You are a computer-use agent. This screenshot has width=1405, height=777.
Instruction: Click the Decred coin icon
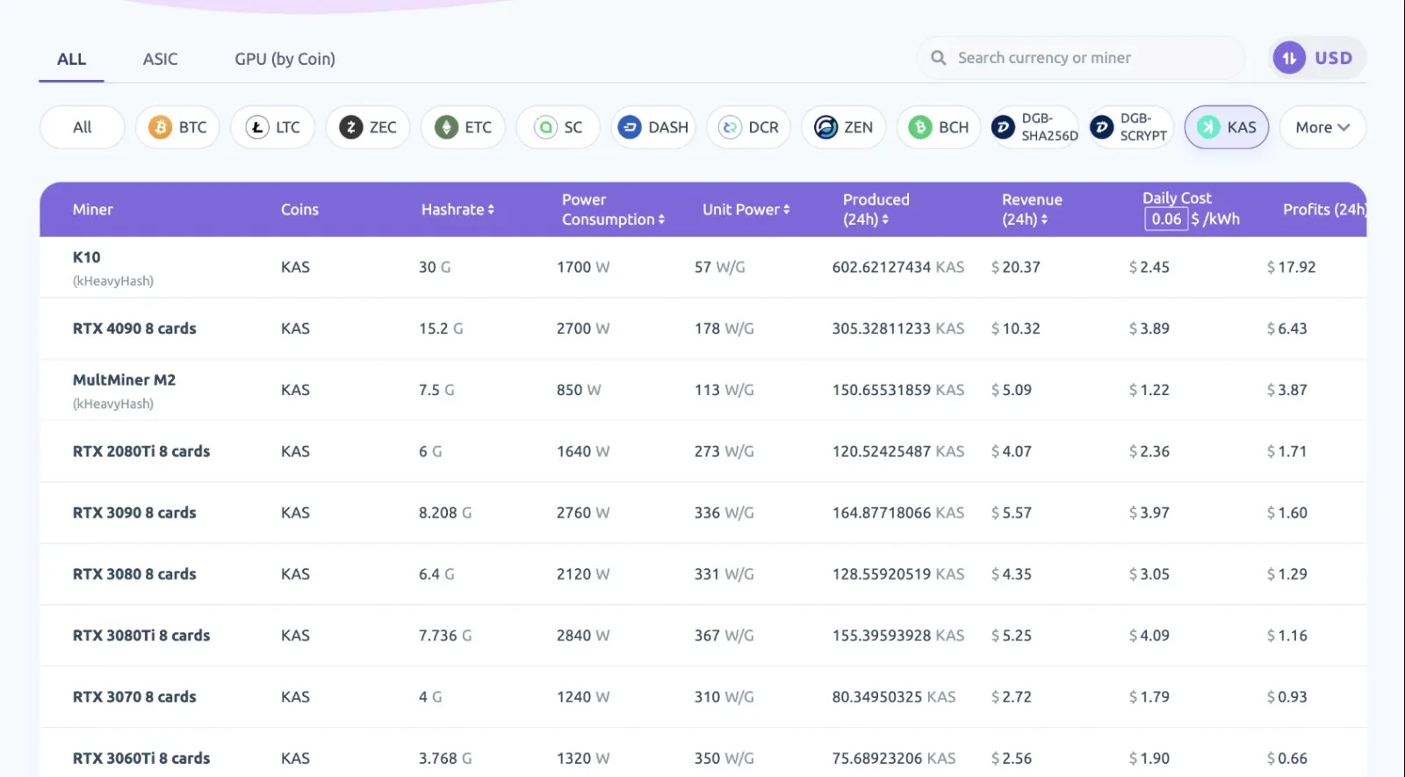[x=730, y=127]
